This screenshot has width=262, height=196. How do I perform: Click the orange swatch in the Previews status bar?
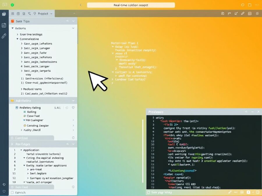click(x=248, y=192)
